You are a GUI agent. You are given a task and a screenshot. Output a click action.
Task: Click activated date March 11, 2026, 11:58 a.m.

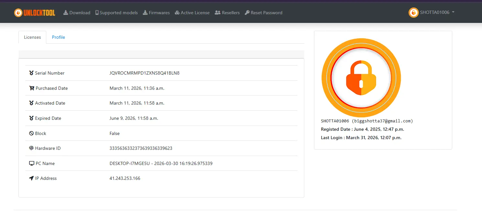137,103
